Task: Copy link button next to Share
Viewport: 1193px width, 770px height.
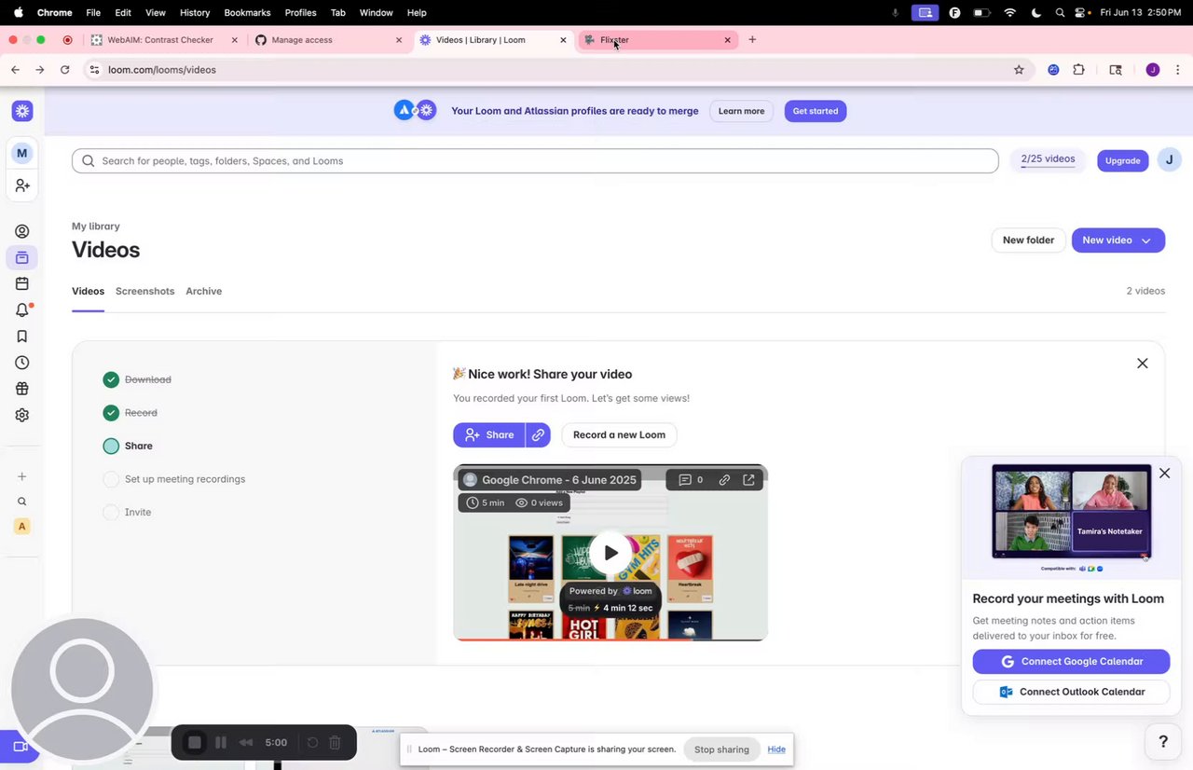Action: coord(538,434)
